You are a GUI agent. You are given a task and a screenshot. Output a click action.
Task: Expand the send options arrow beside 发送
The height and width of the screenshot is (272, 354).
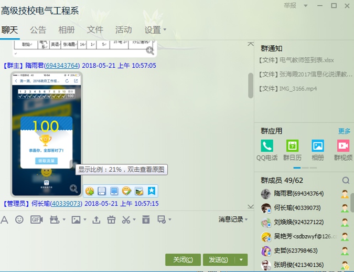coord(241,259)
